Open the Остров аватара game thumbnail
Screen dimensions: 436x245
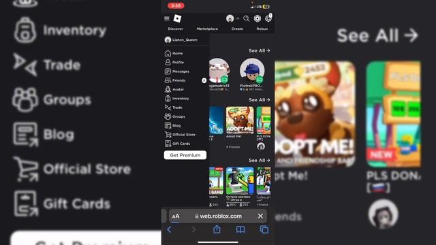[x=240, y=181]
